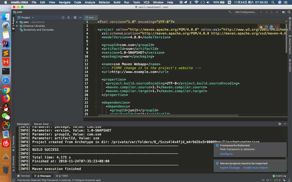Fold the dependencies block at line 22
The width and height of the screenshot is (292, 182).
(x=96, y=102)
